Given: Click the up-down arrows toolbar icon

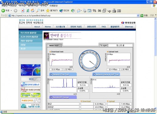Looking at the screenshot, I should click(94, 10).
